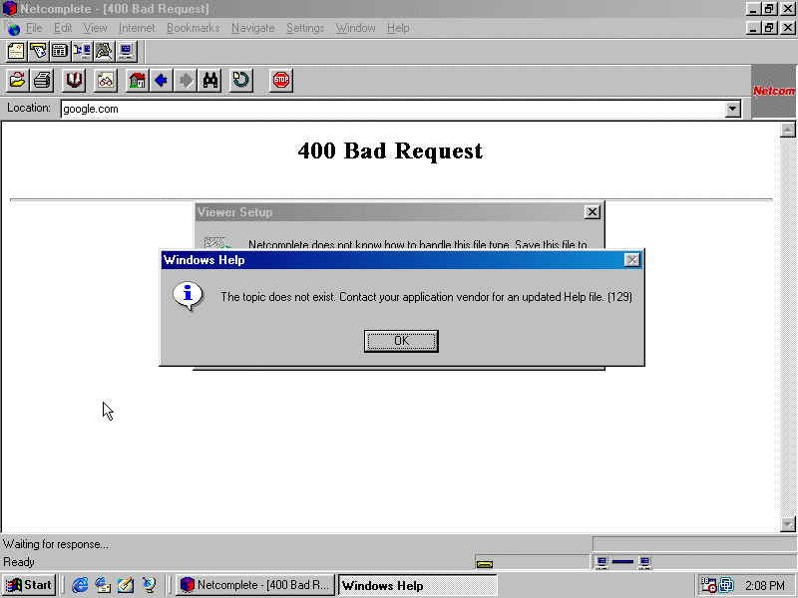798x598 pixels.
Task: Launch Internet Explorer from quick launch
Action: tap(80, 585)
